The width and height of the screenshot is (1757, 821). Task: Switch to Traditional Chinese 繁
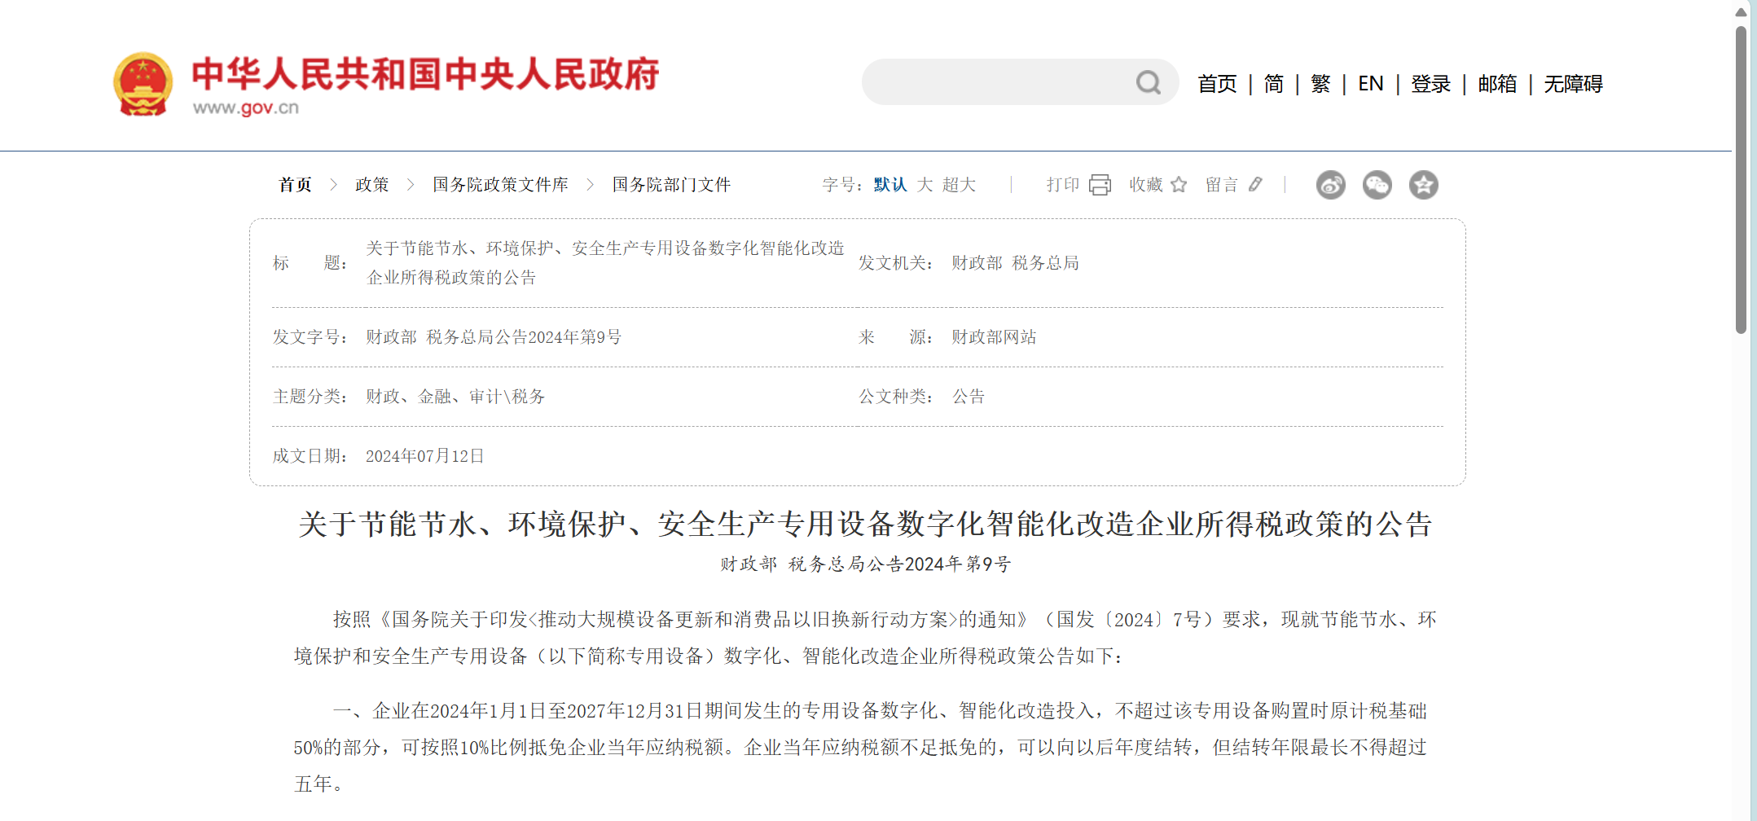[x=1320, y=84]
